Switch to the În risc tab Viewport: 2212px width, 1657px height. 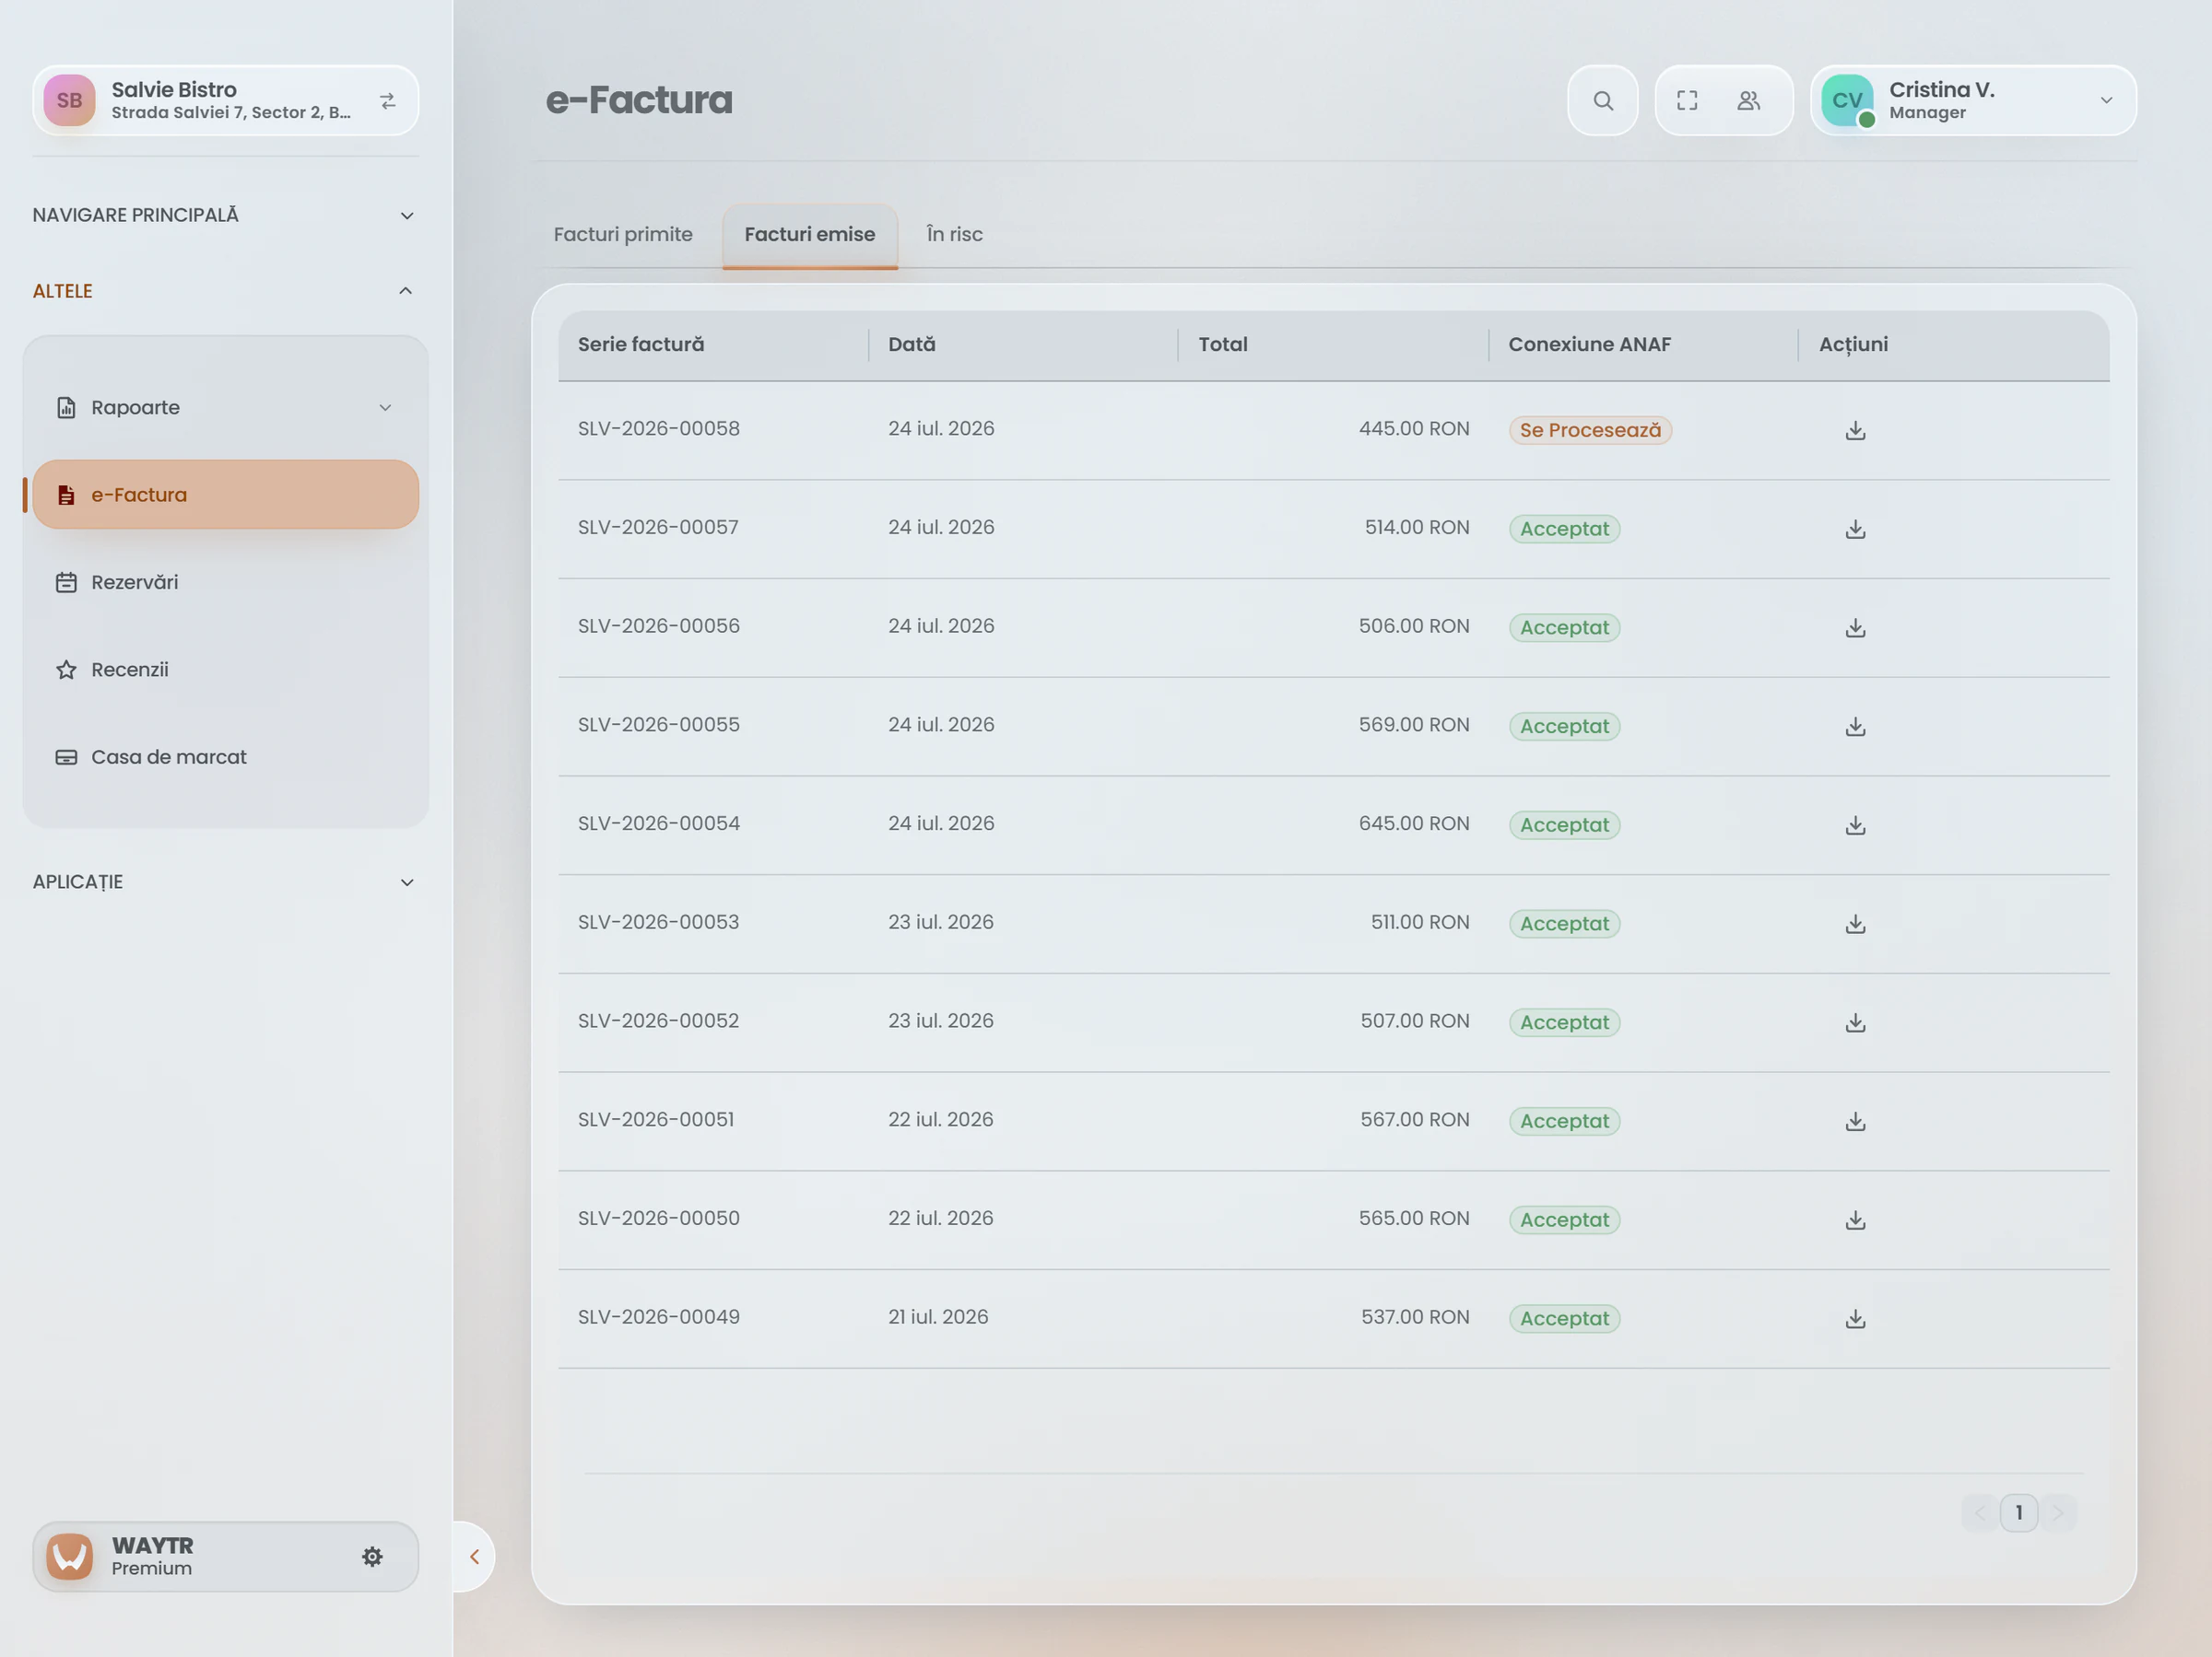954,235
